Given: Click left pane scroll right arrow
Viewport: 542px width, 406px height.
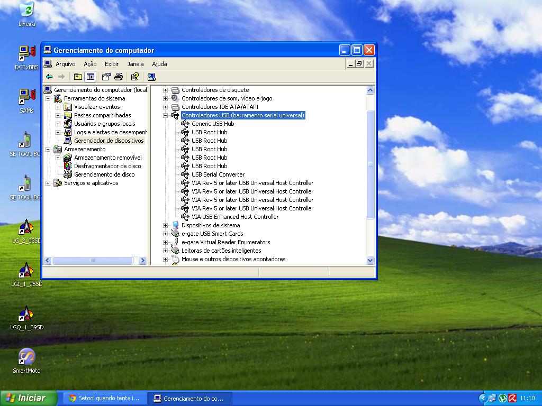Looking at the screenshot, I should tap(142, 261).
